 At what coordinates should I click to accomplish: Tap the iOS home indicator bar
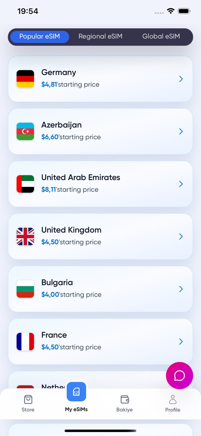coord(100,431)
